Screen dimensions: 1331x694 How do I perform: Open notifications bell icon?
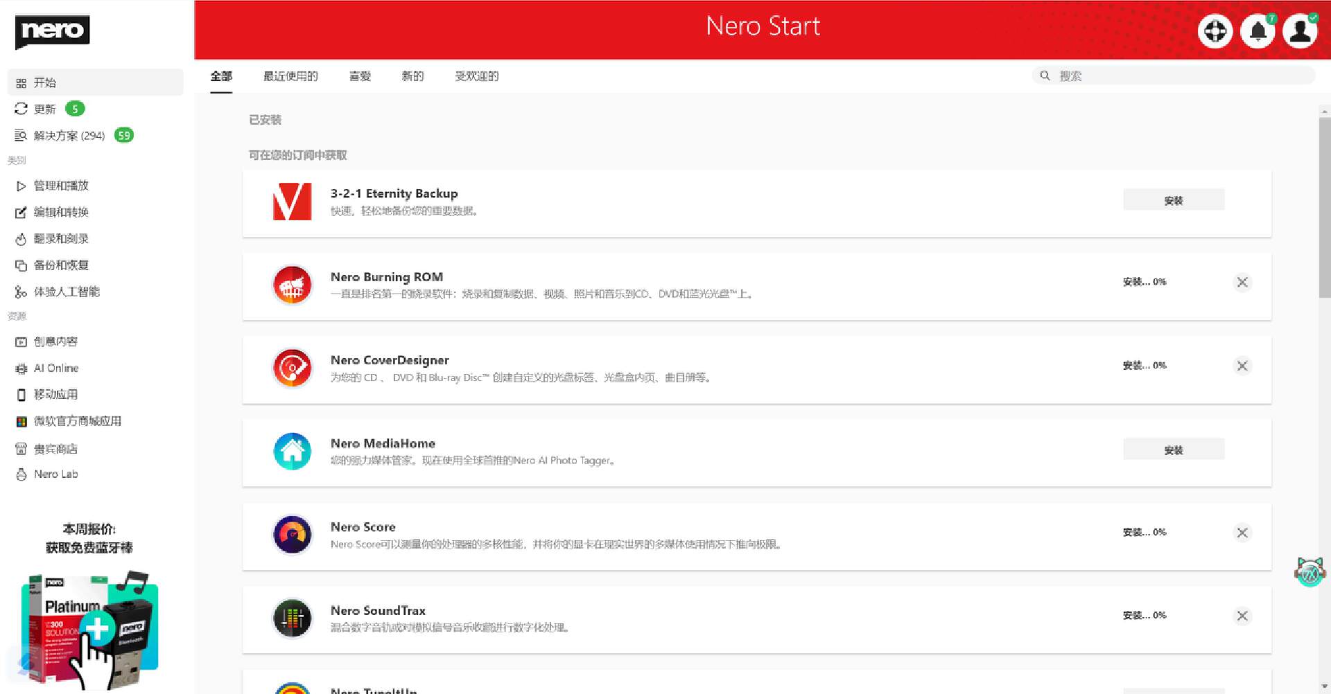click(x=1258, y=31)
